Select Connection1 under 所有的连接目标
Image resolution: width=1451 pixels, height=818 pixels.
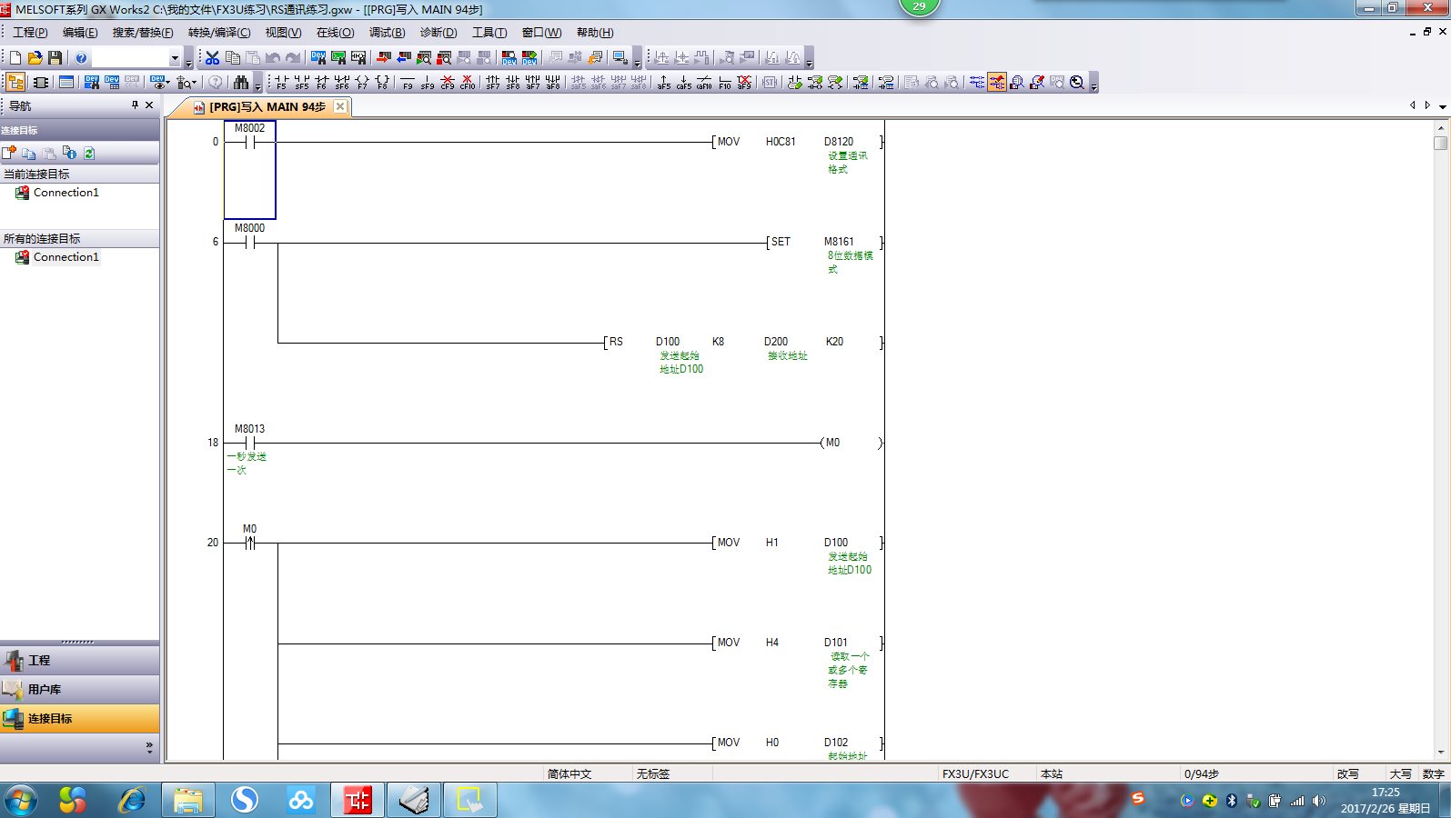click(x=65, y=257)
